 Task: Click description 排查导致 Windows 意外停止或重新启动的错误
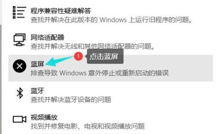pyautogui.click(x=100, y=73)
